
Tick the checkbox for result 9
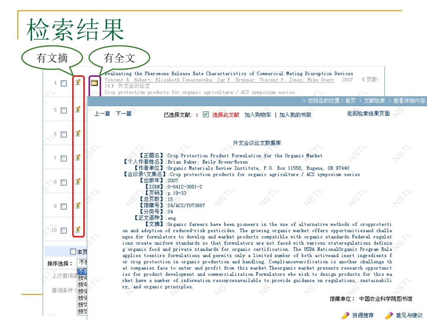coord(64,207)
